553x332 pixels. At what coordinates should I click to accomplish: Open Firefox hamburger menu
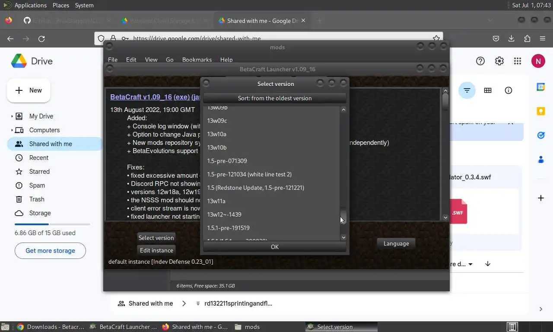click(x=543, y=38)
